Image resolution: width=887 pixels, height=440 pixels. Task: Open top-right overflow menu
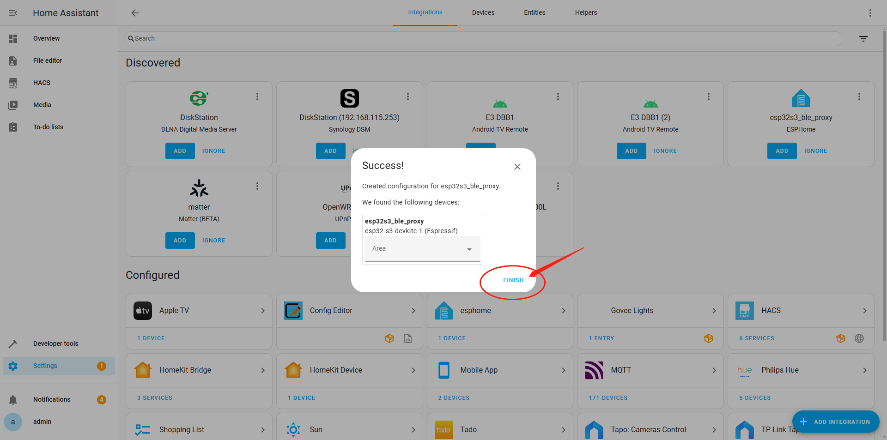point(870,13)
